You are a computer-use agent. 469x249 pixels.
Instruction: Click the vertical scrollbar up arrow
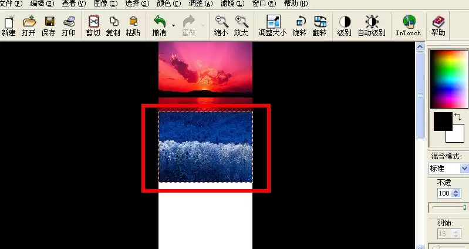(420, 47)
